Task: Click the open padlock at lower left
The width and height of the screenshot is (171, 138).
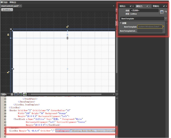Action: [8, 72]
